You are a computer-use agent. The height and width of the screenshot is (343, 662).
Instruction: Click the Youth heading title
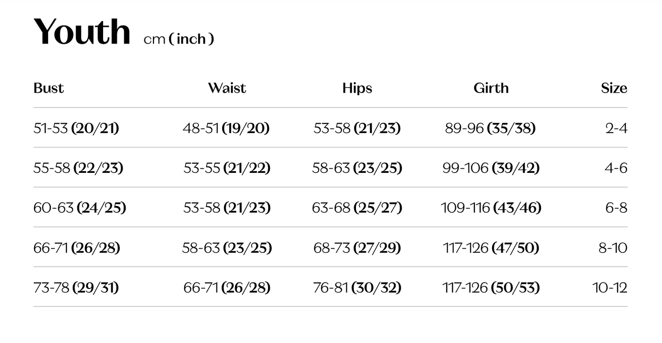[82, 32]
